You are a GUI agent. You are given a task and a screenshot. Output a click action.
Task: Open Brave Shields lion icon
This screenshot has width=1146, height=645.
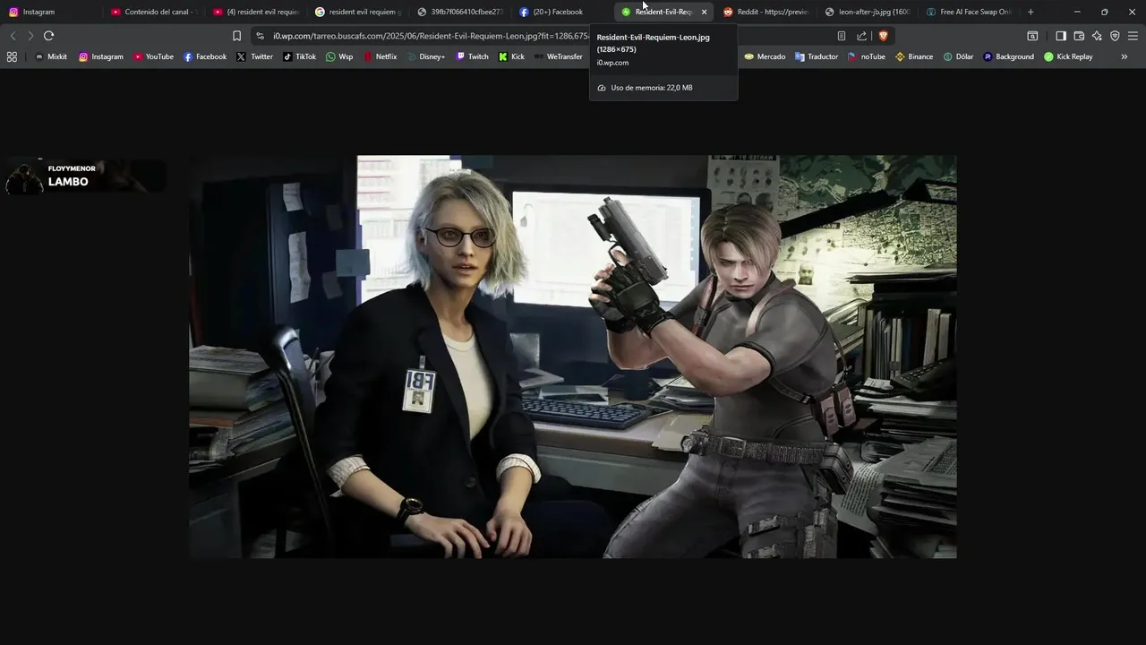pos(883,36)
